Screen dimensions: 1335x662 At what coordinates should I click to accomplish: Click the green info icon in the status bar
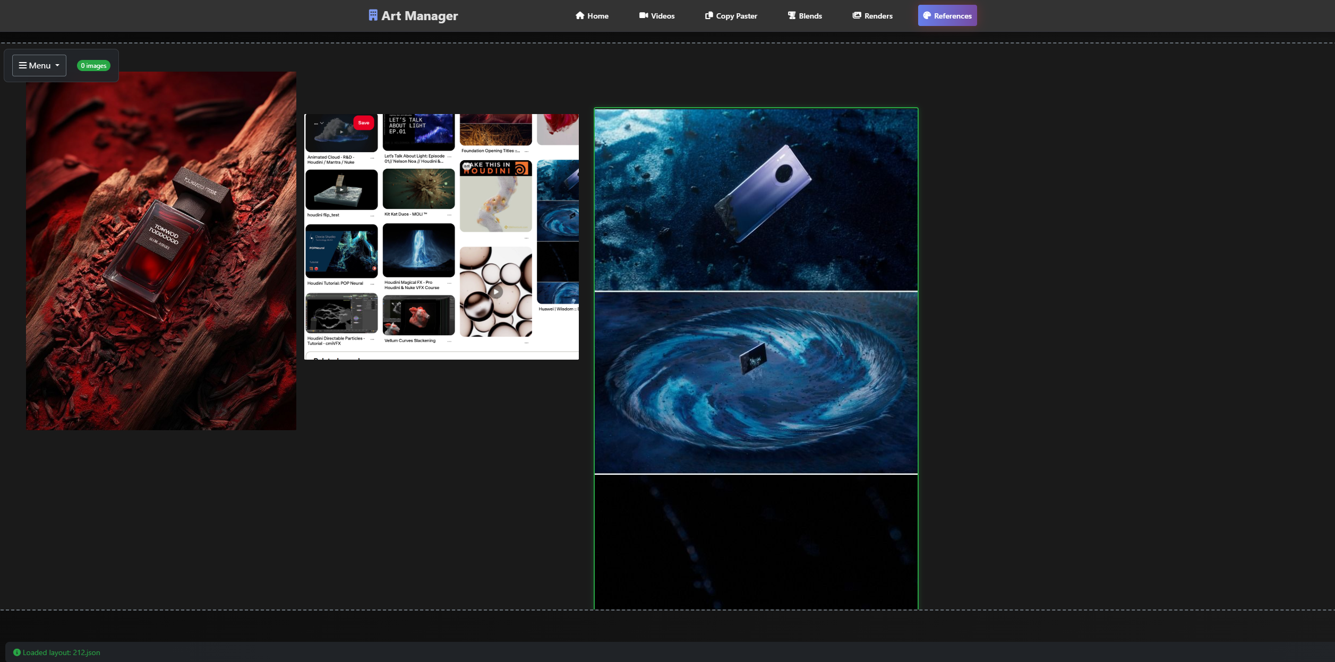point(17,652)
